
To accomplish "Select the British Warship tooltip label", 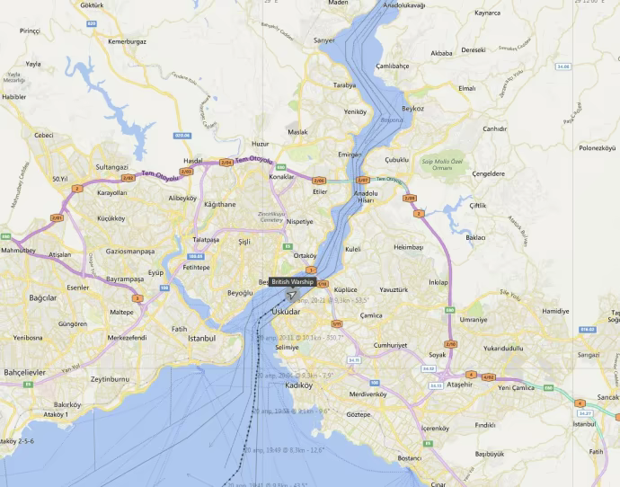I will point(293,282).
